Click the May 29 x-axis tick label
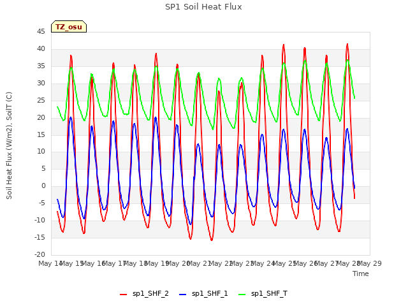This screenshot has height=306, width=408. point(370,263)
